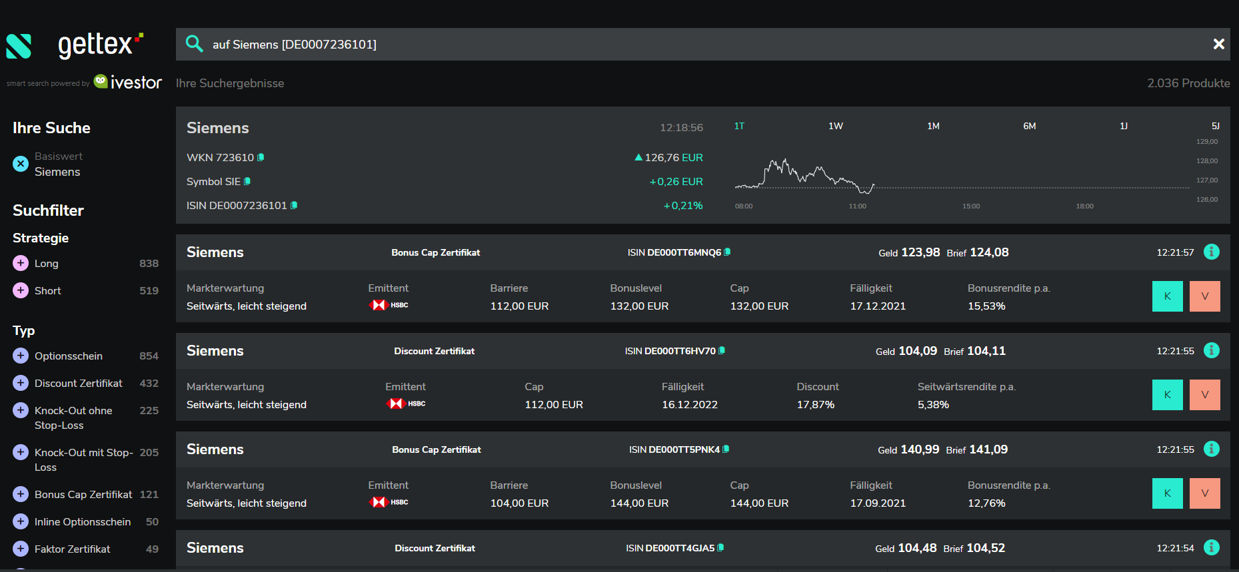1239x572 pixels.
Task: Click V sell button for DE000TT6HV70
Action: click(x=1204, y=395)
